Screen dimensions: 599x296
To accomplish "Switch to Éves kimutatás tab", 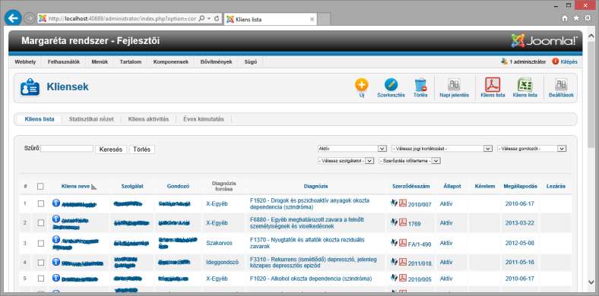I will [x=204, y=119].
